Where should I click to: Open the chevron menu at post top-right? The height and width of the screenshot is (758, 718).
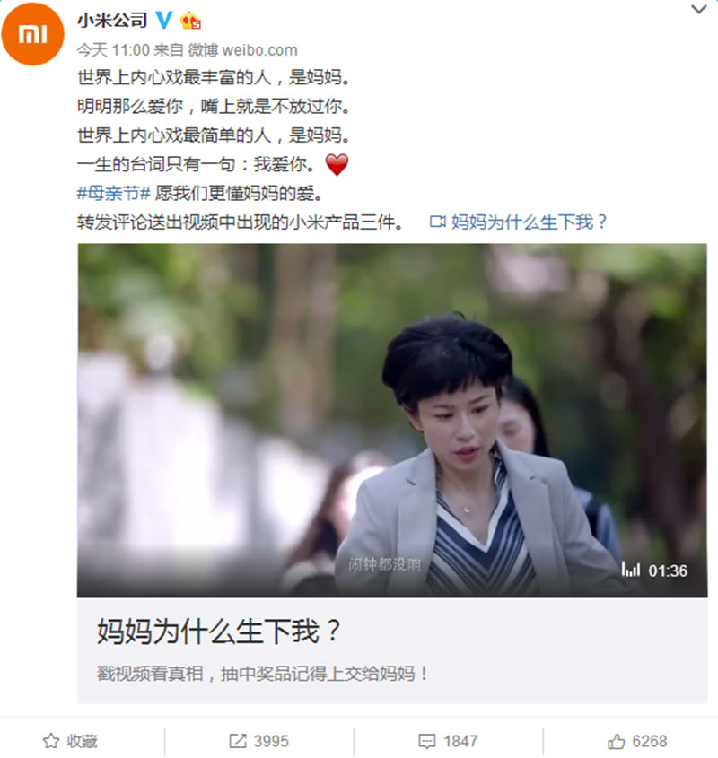(x=698, y=9)
